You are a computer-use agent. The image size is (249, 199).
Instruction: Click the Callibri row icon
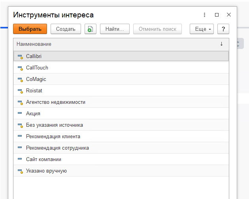20,56
